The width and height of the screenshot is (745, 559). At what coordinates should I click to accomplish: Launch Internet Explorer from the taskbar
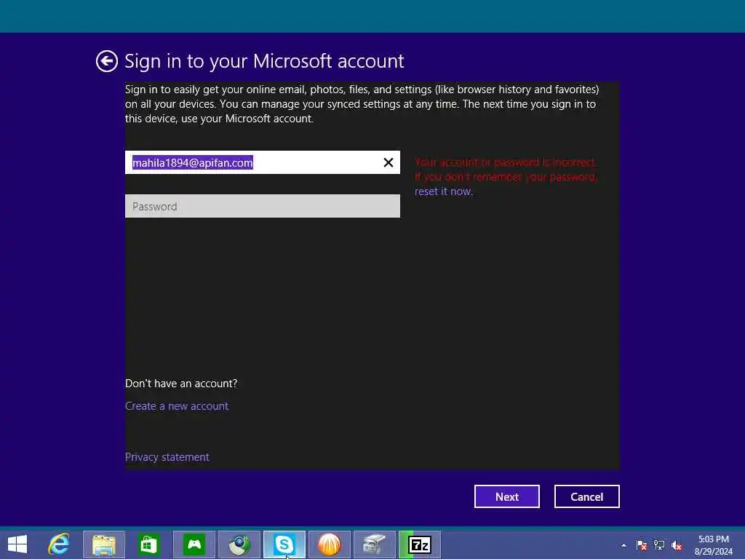pos(59,544)
